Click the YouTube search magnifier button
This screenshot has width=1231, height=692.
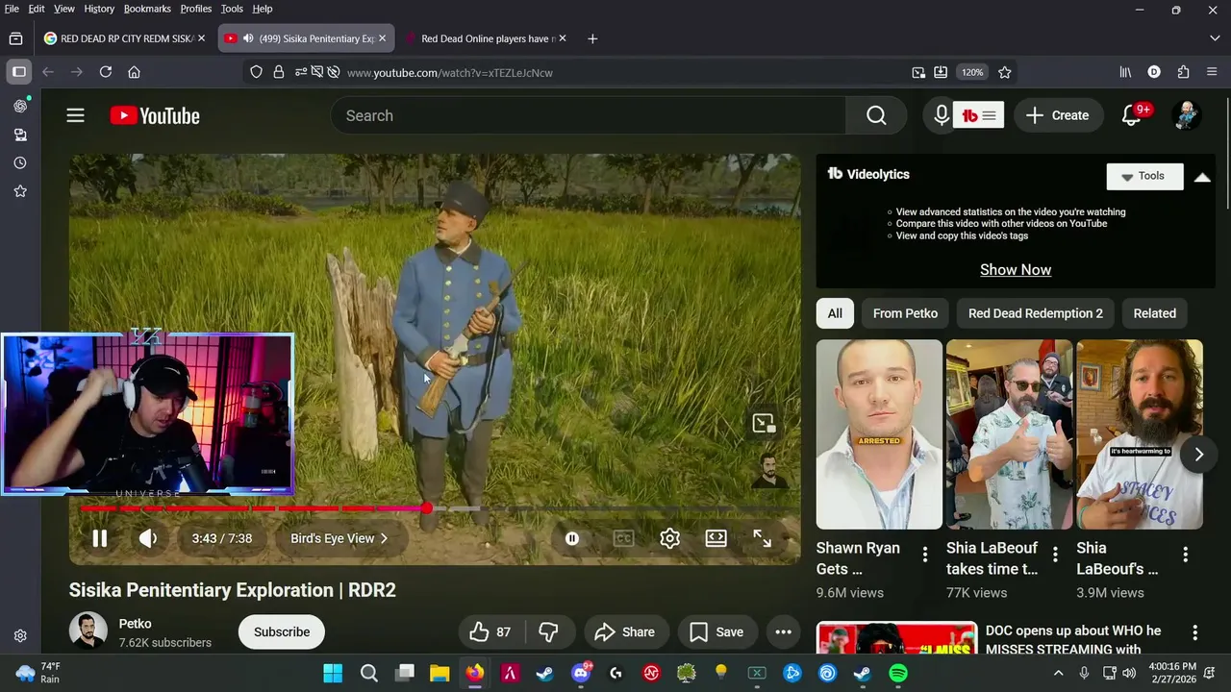pos(876,115)
